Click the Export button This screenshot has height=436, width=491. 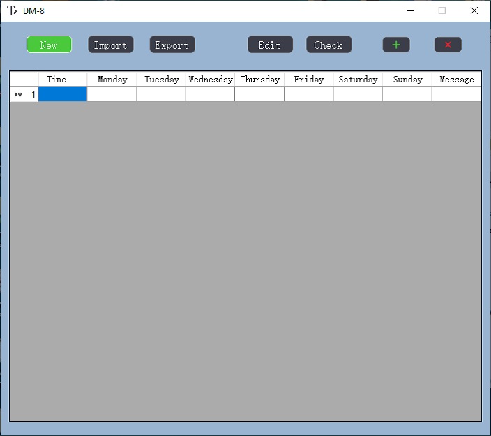172,45
